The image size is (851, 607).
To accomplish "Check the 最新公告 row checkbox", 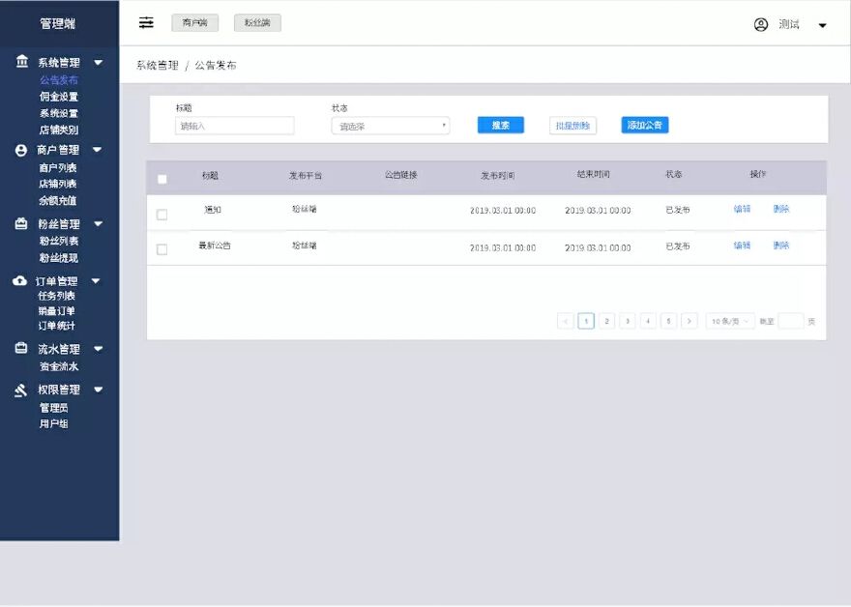I will coord(162,246).
